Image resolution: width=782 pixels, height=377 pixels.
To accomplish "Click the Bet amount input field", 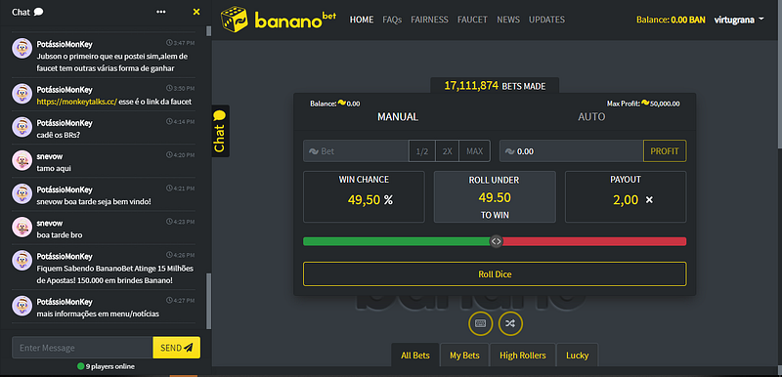I will pyautogui.click(x=356, y=151).
